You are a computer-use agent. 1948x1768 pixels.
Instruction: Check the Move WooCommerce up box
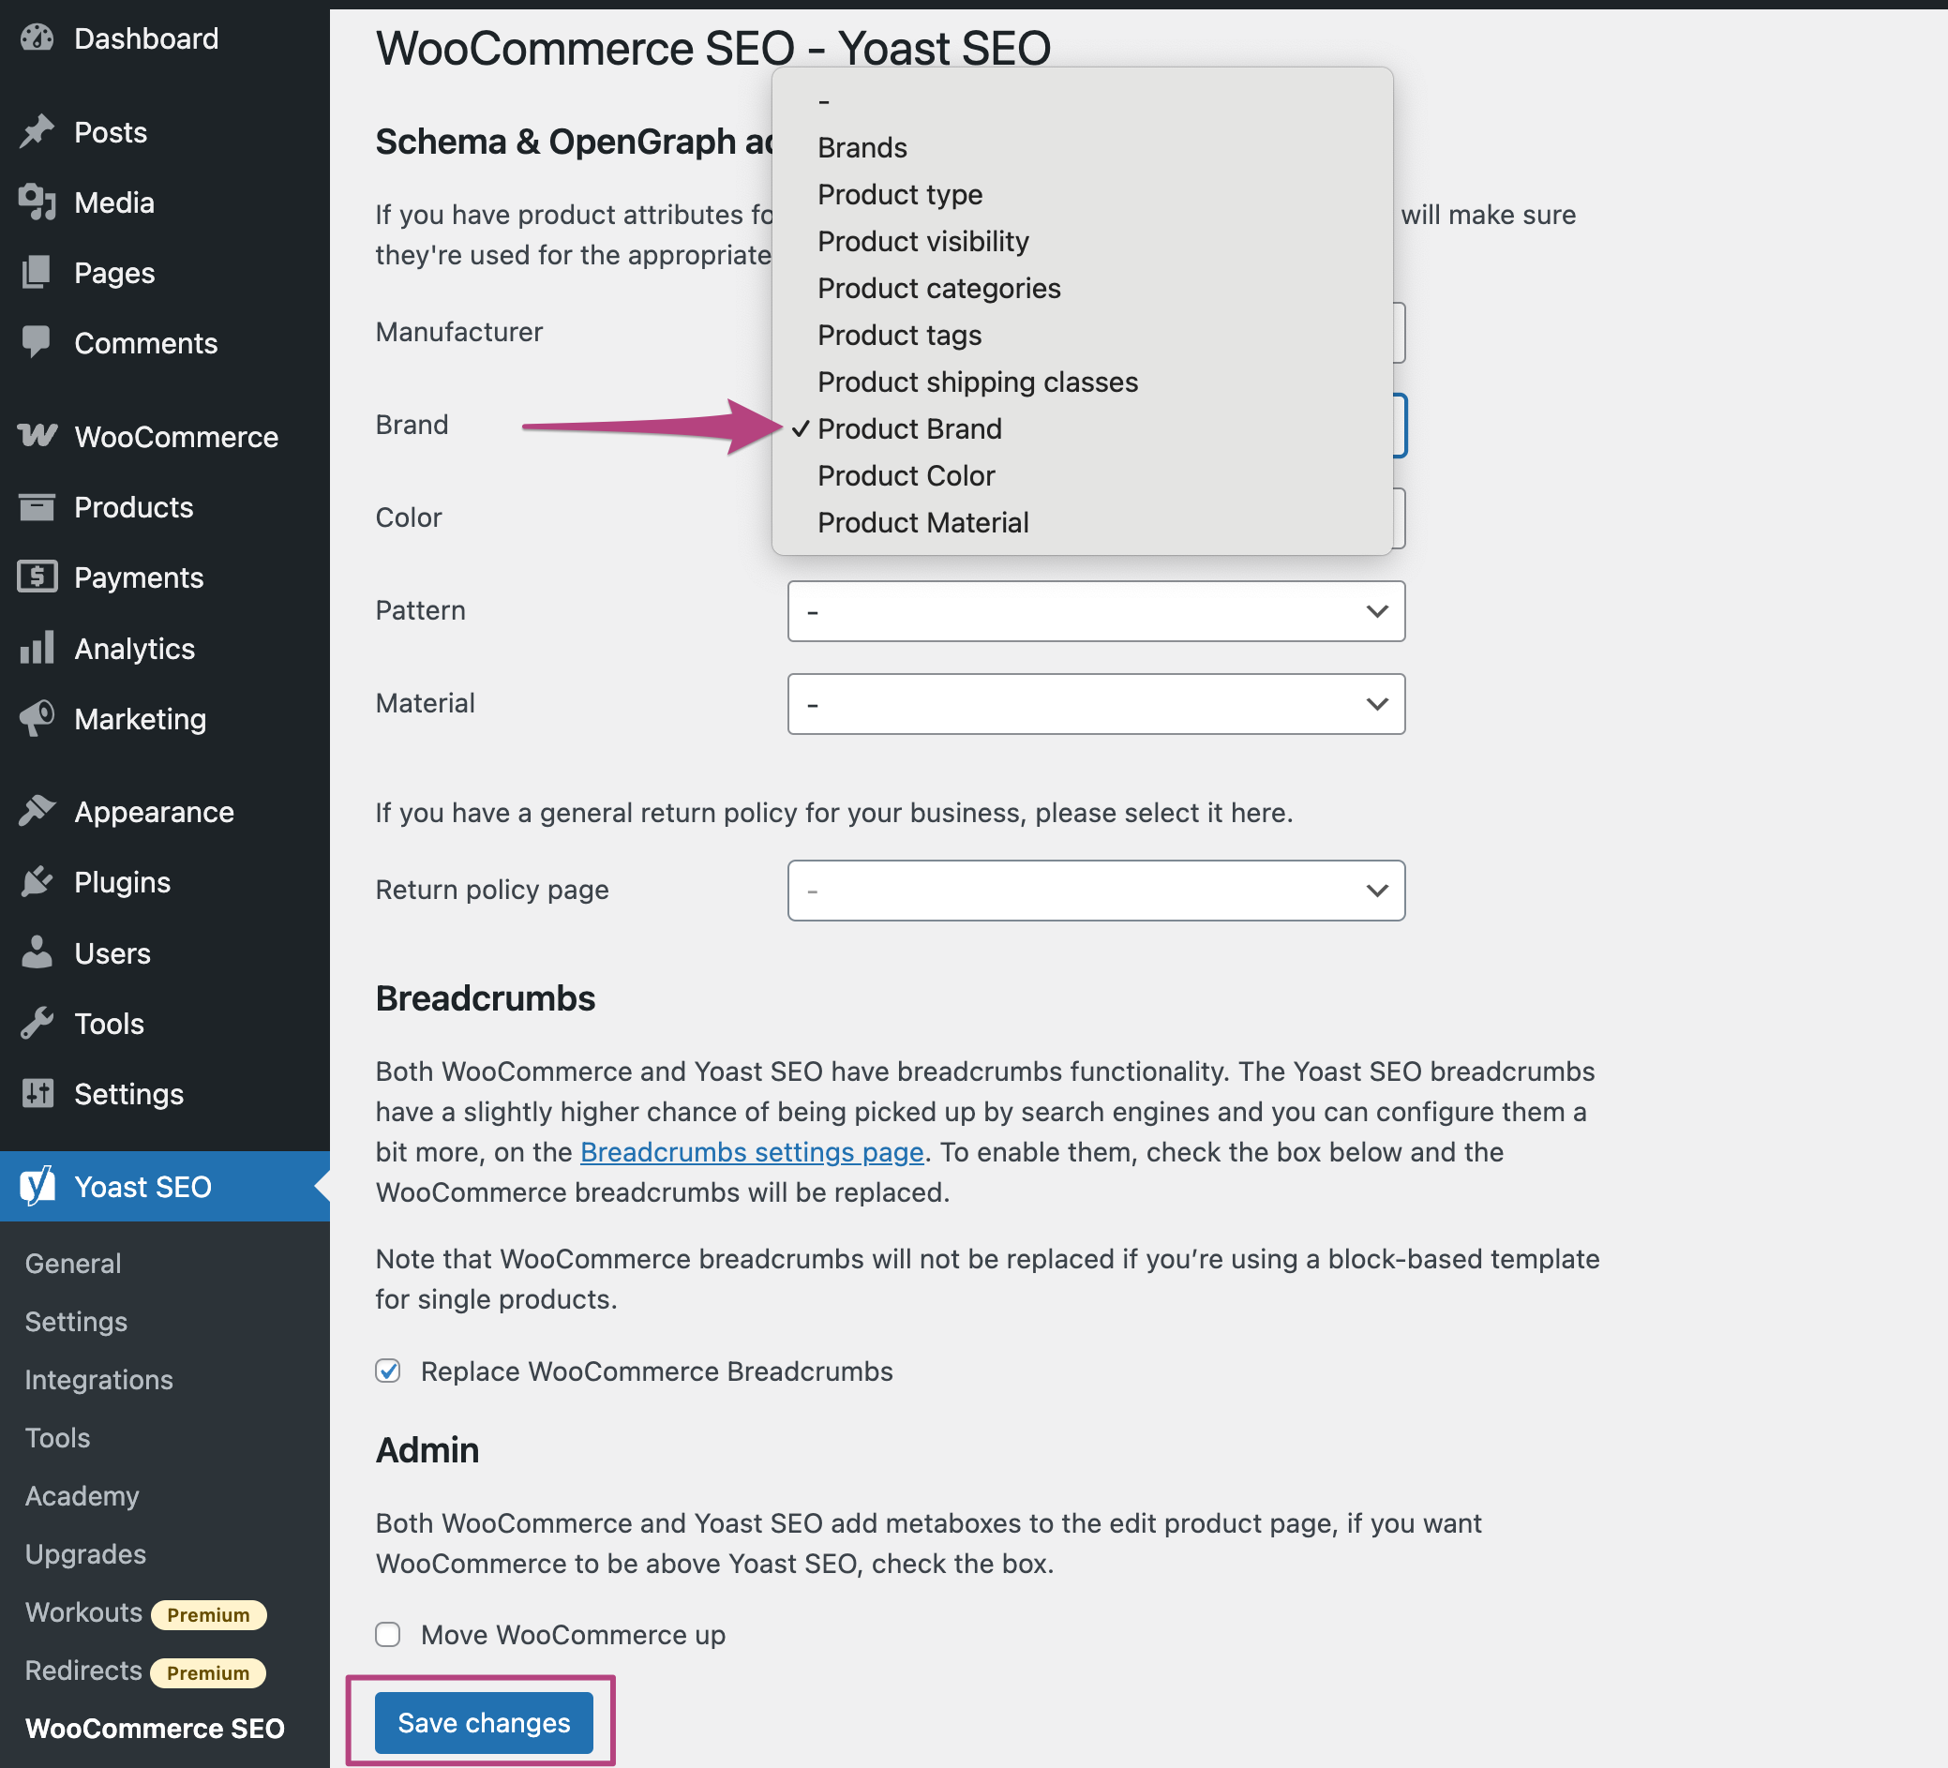pos(387,1634)
